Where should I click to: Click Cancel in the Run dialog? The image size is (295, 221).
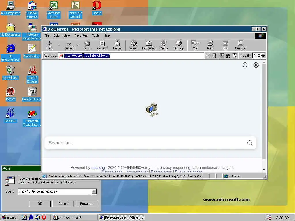(63, 204)
